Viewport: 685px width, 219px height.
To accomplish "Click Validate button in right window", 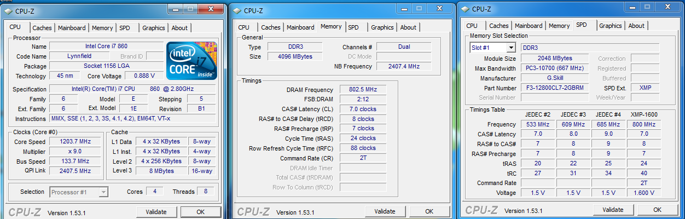I will click(613, 210).
